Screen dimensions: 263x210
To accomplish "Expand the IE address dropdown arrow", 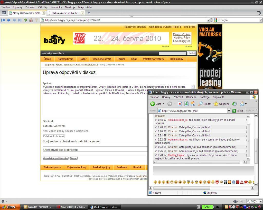I will click(229, 111).
